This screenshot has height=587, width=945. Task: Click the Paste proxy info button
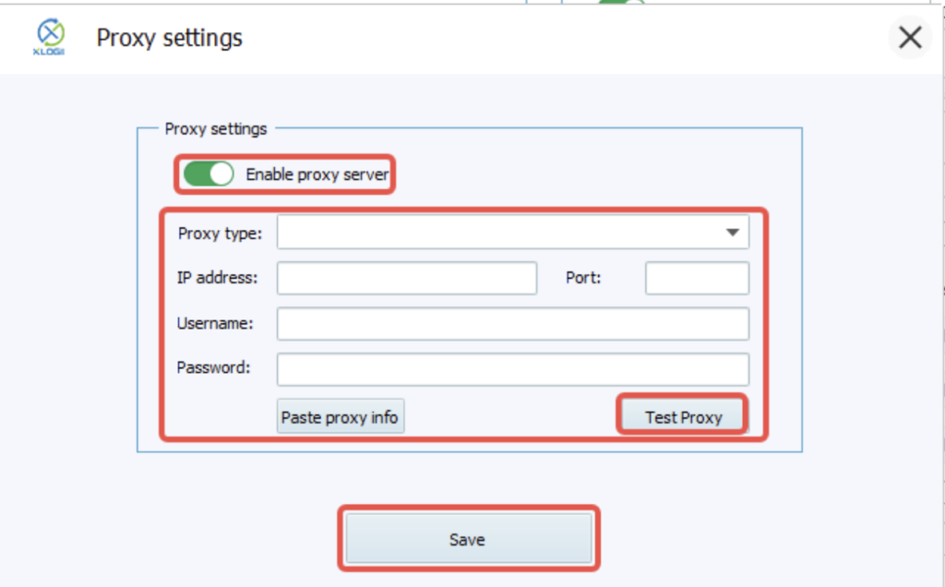(341, 416)
